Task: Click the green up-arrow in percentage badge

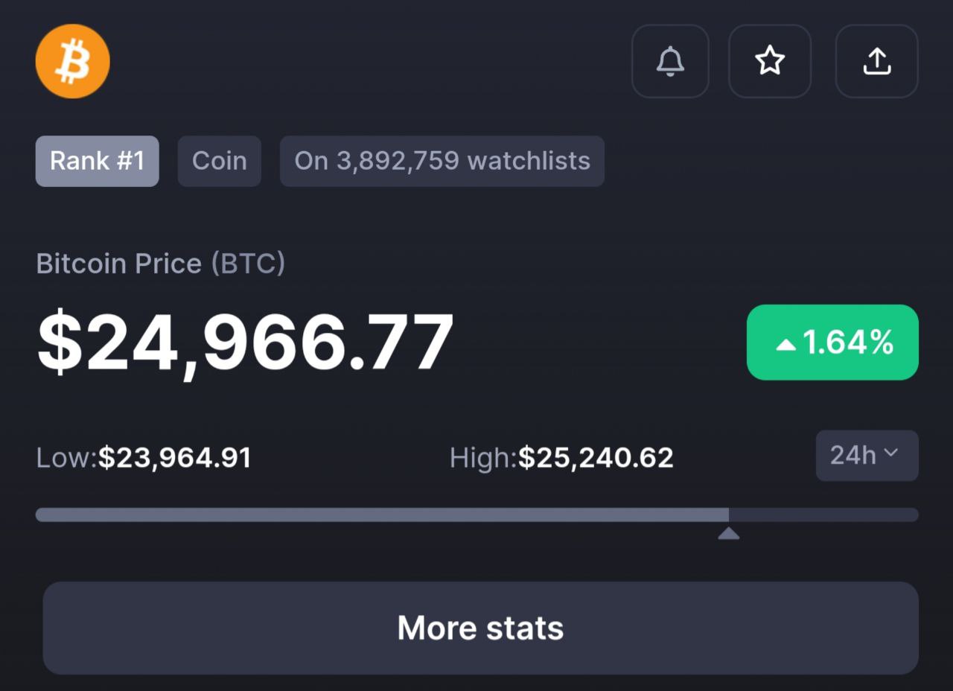Action: point(786,344)
